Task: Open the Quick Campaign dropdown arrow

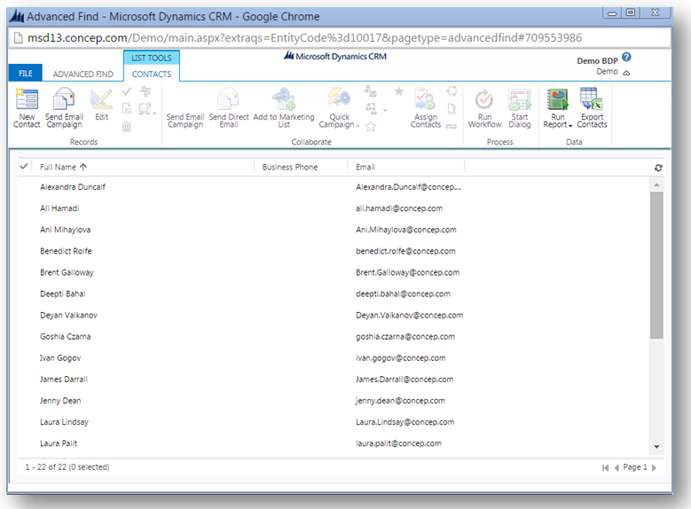Action: 357,126
